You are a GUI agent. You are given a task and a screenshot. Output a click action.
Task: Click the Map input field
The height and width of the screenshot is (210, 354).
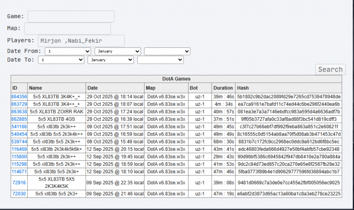point(67,28)
